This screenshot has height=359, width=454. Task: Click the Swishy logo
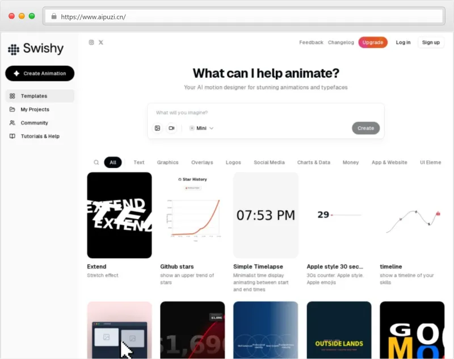tap(36, 49)
